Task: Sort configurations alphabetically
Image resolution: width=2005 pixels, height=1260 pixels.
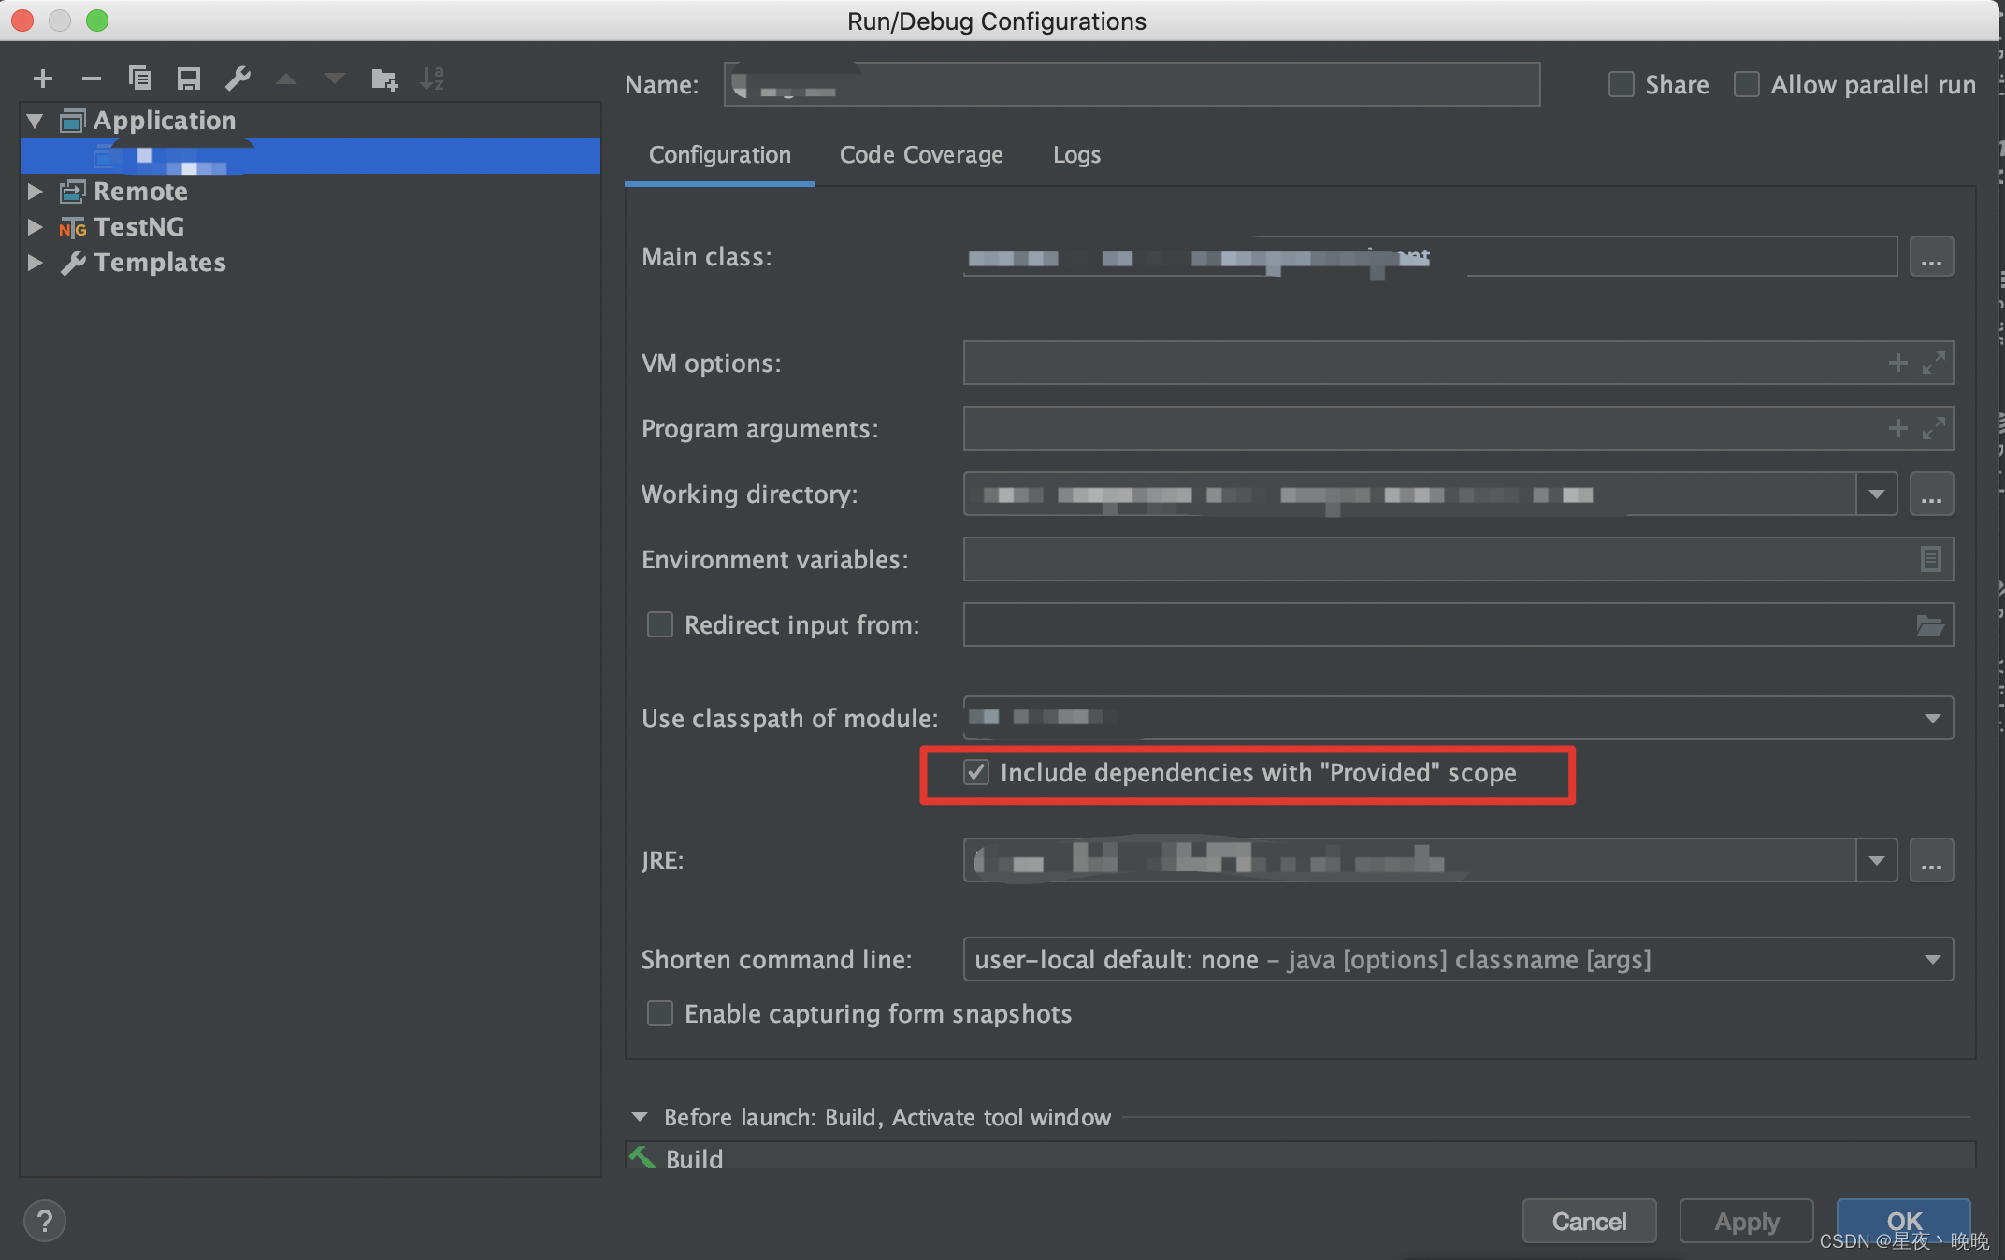Action: (x=432, y=79)
